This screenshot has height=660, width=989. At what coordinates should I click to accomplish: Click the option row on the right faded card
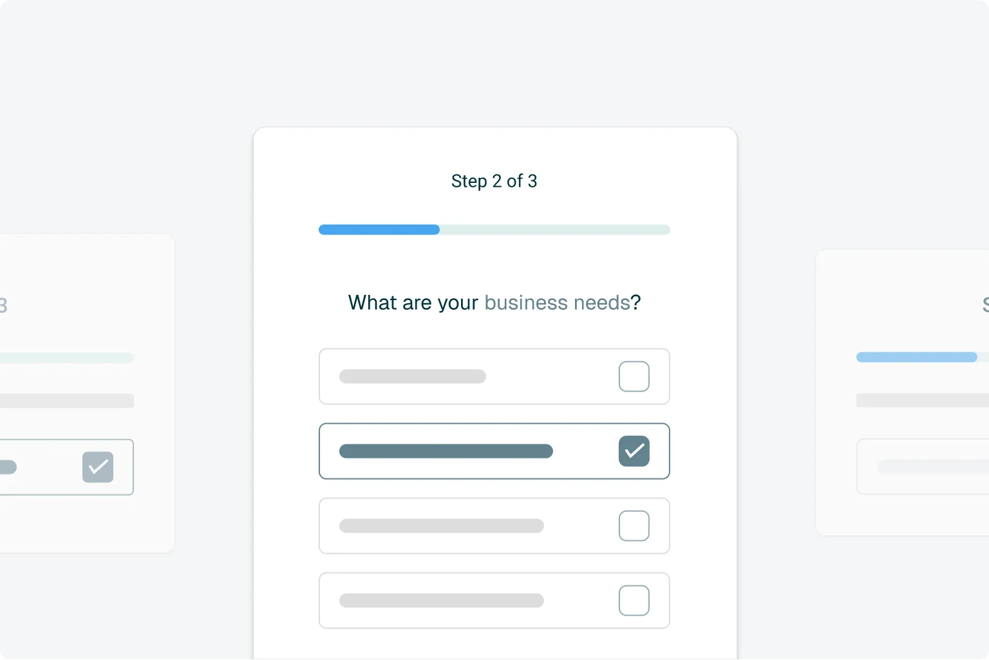tap(922, 467)
